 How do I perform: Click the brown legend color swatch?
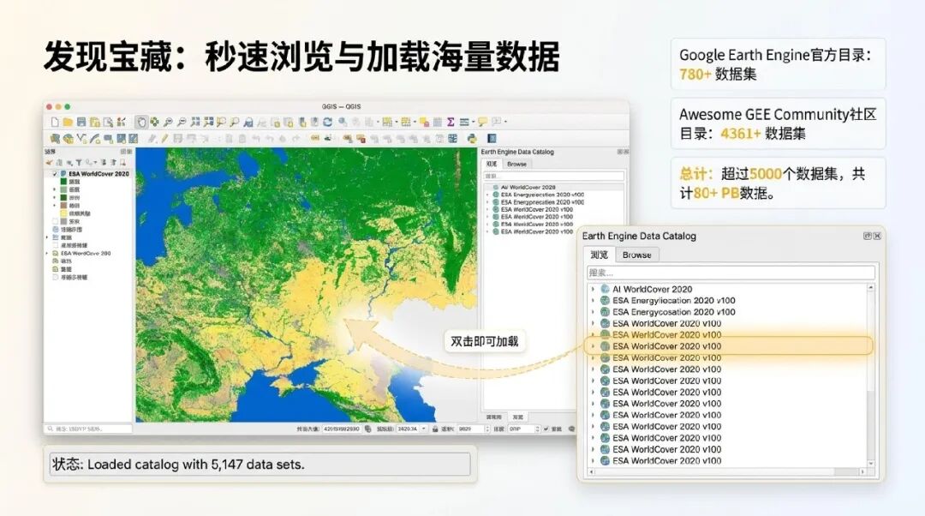(63, 206)
